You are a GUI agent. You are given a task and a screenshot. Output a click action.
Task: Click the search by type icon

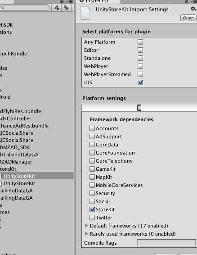(57, 8)
